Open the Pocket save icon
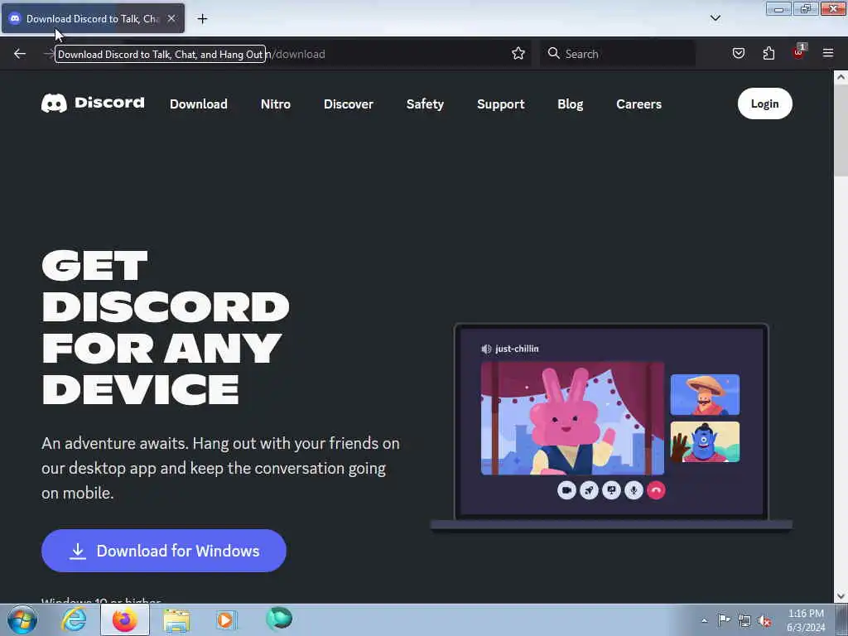This screenshot has height=636, width=848. (x=739, y=53)
